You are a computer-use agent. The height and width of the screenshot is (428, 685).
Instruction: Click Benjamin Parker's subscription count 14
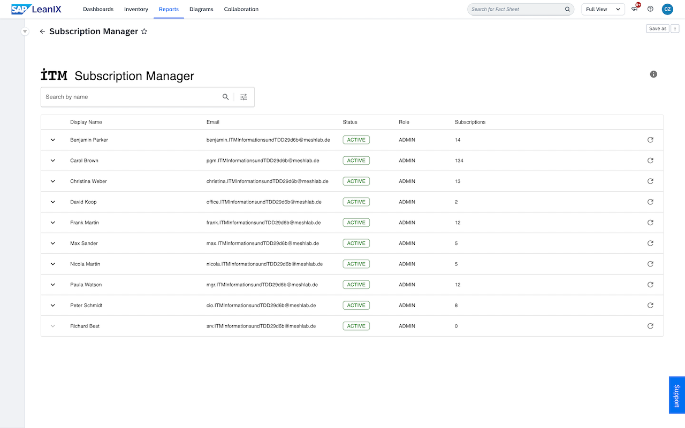pyautogui.click(x=458, y=140)
